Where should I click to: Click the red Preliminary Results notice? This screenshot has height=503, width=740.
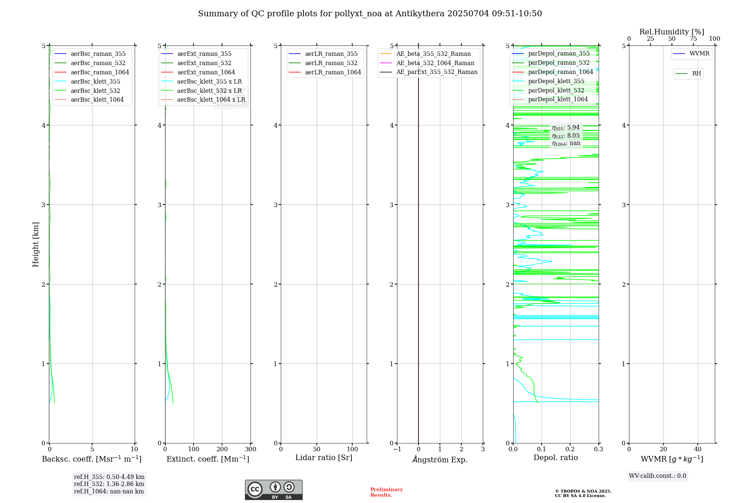(x=386, y=492)
